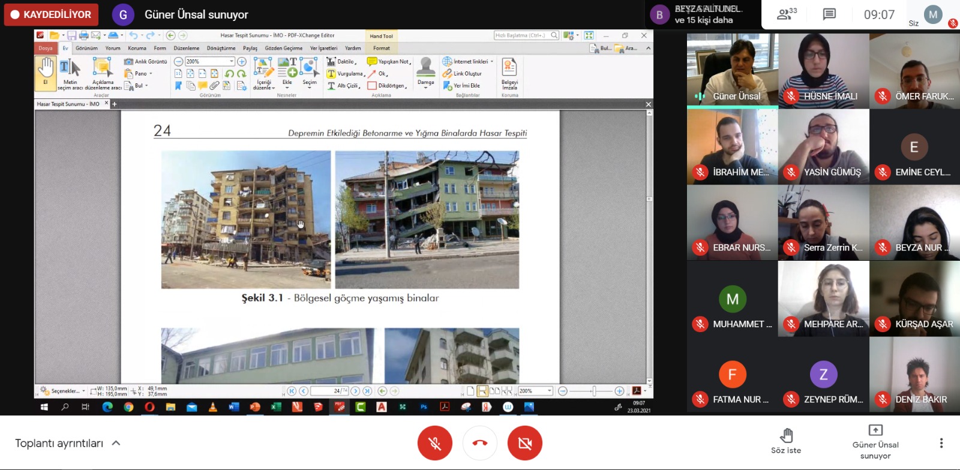Toggle single page layout in status bar

click(x=470, y=391)
